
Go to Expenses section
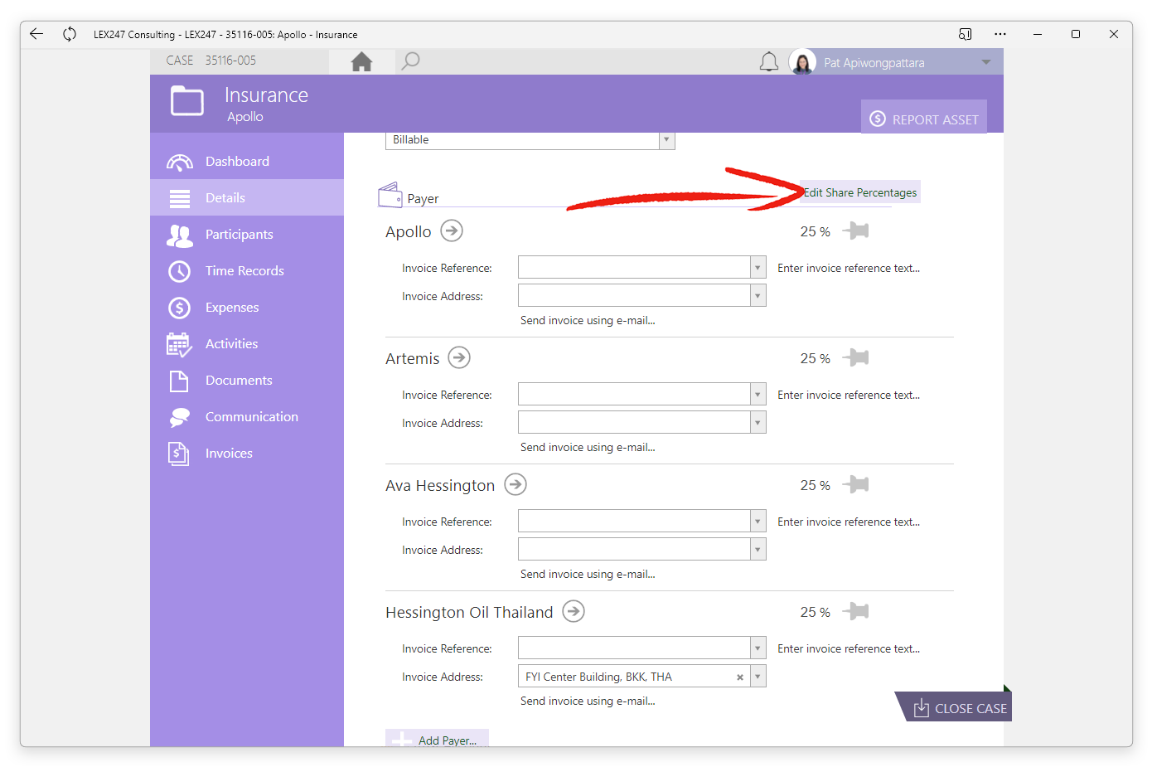click(247, 307)
